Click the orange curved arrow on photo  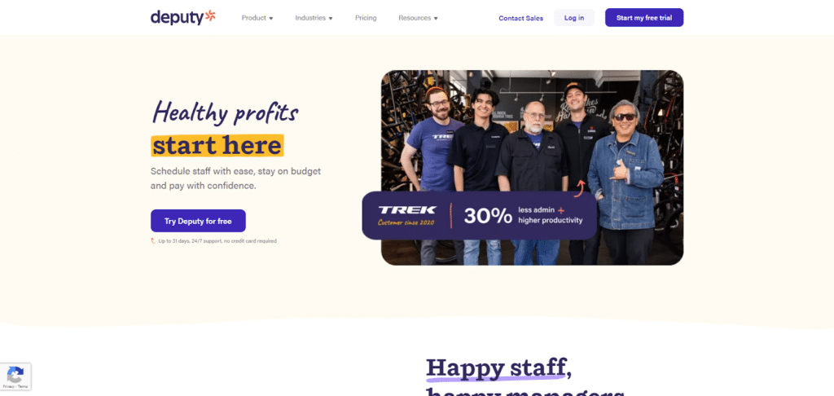point(580,188)
